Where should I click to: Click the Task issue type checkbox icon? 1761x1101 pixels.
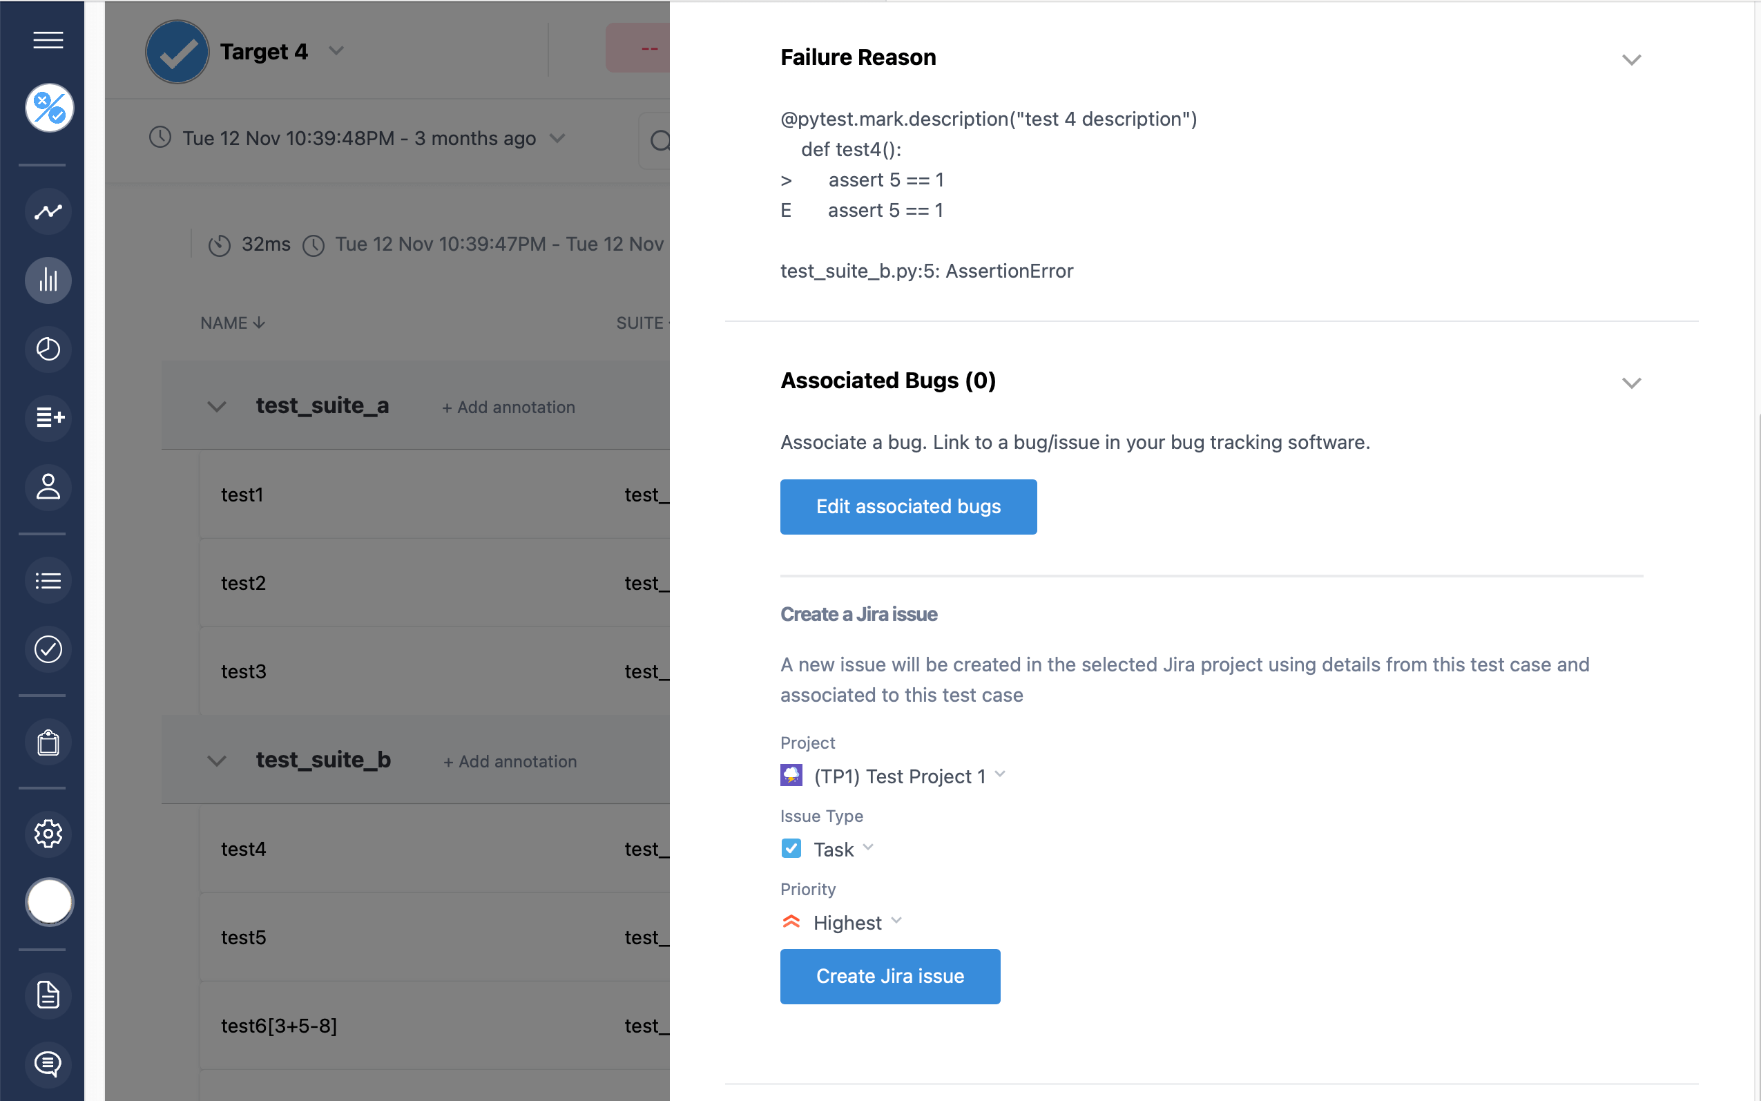(x=791, y=848)
